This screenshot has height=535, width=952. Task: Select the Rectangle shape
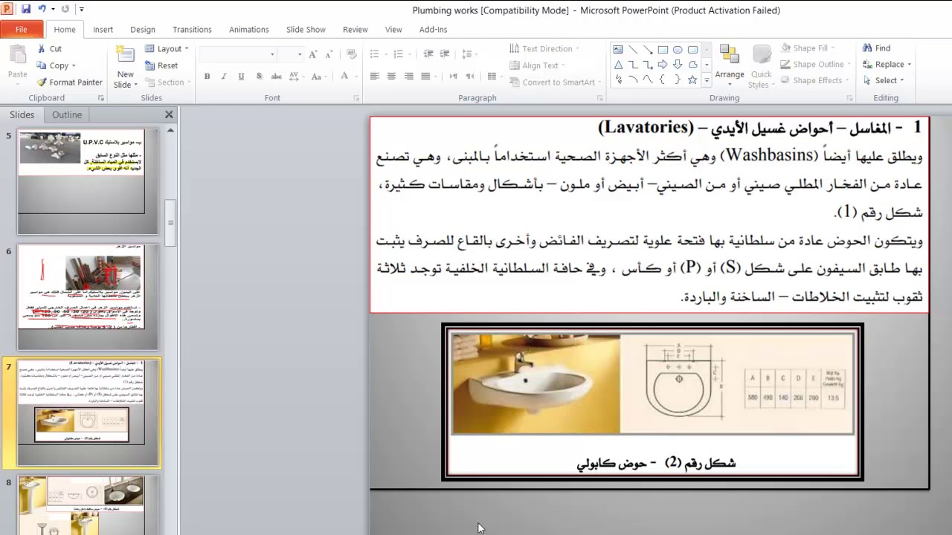(x=663, y=50)
